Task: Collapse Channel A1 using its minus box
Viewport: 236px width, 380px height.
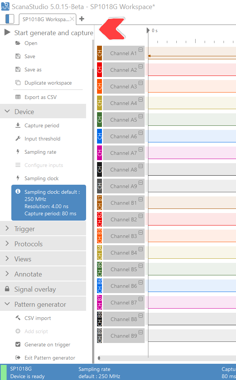Action: coord(140,50)
